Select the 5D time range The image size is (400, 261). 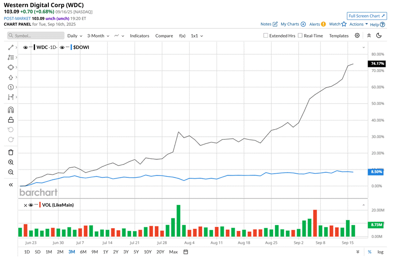(x=38, y=252)
